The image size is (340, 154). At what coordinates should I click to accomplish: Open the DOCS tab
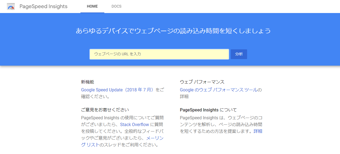[116, 7]
